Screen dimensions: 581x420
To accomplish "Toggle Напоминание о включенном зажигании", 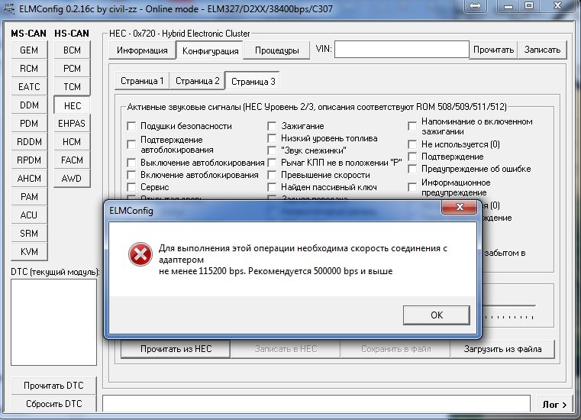I will pyautogui.click(x=412, y=126).
